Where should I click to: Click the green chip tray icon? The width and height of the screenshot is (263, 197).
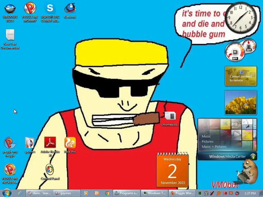[200, 193]
